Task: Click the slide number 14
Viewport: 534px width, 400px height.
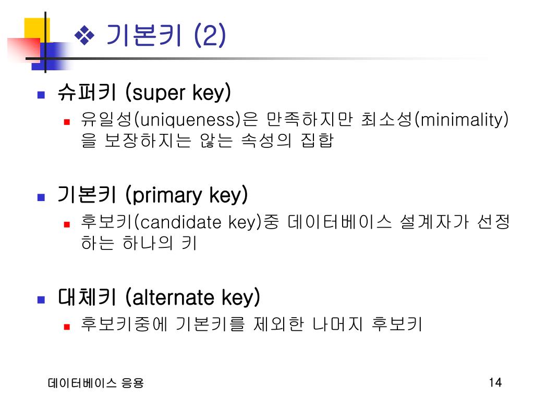Action: coord(495,383)
